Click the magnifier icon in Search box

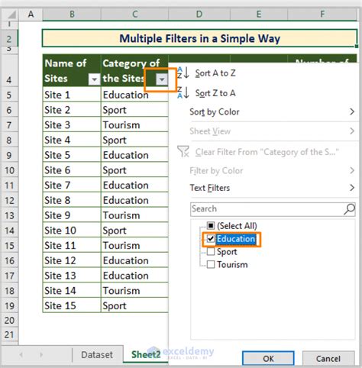coord(349,209)
